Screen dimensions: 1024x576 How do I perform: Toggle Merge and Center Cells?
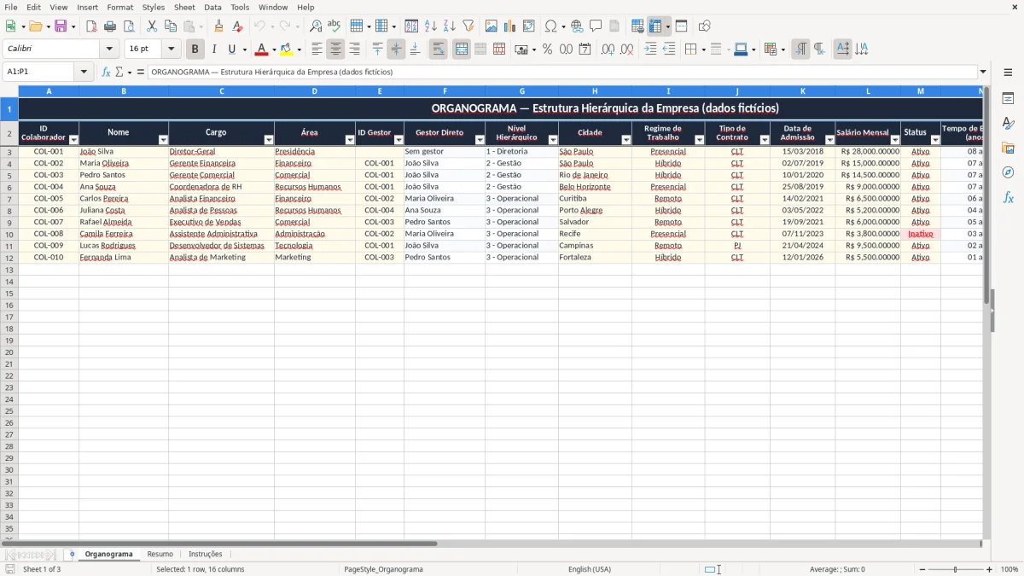click(x=462, y=49)
